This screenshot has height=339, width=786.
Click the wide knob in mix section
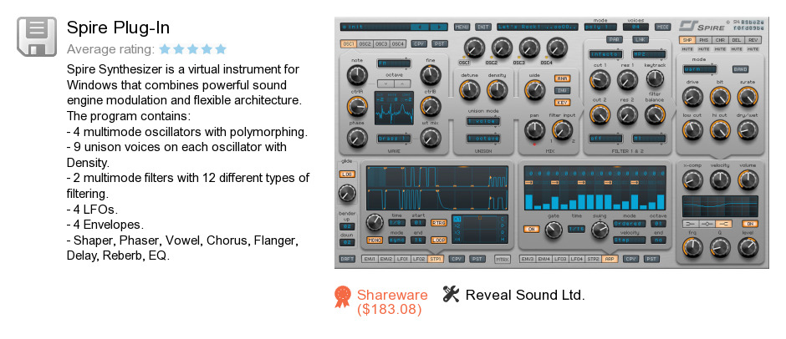(534, 90)
